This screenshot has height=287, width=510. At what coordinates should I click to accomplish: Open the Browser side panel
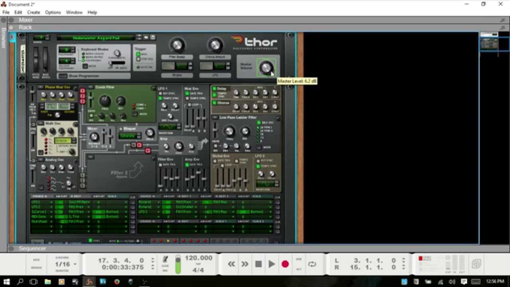click(4, 38)
